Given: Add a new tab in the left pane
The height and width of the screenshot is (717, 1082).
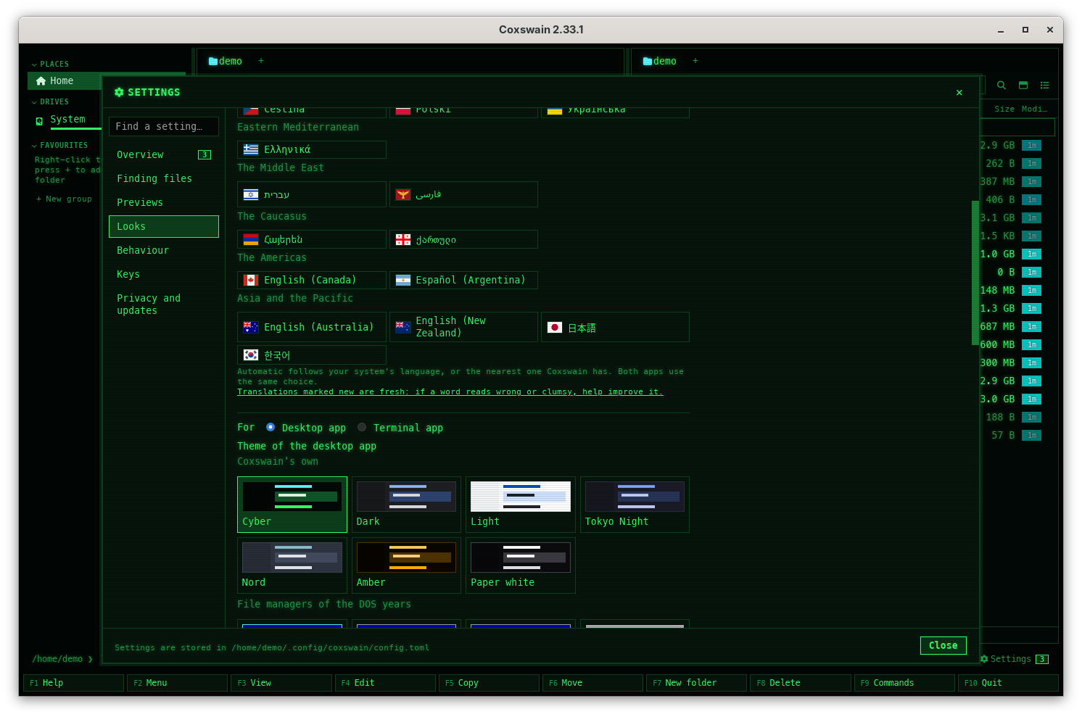Looking at the screenshot, I should pyautogui.click(x=261, y=61).
